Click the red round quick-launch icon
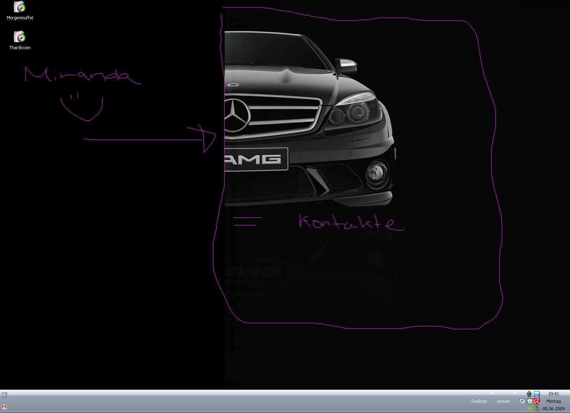Viewport: 570px width, 413px height. point(4,407)
